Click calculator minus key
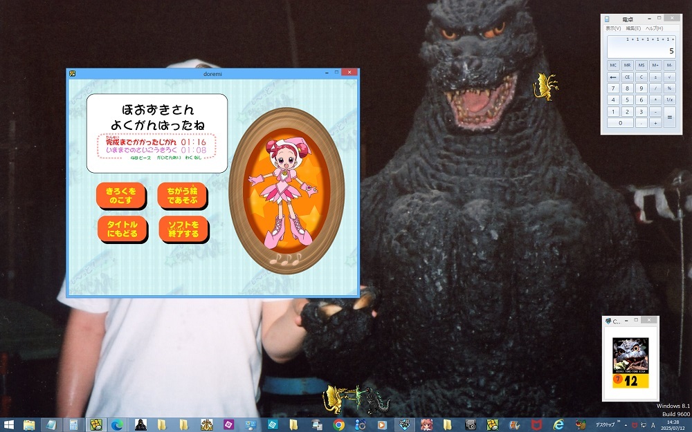Screen dimensions: 692x432 [655, 111]
